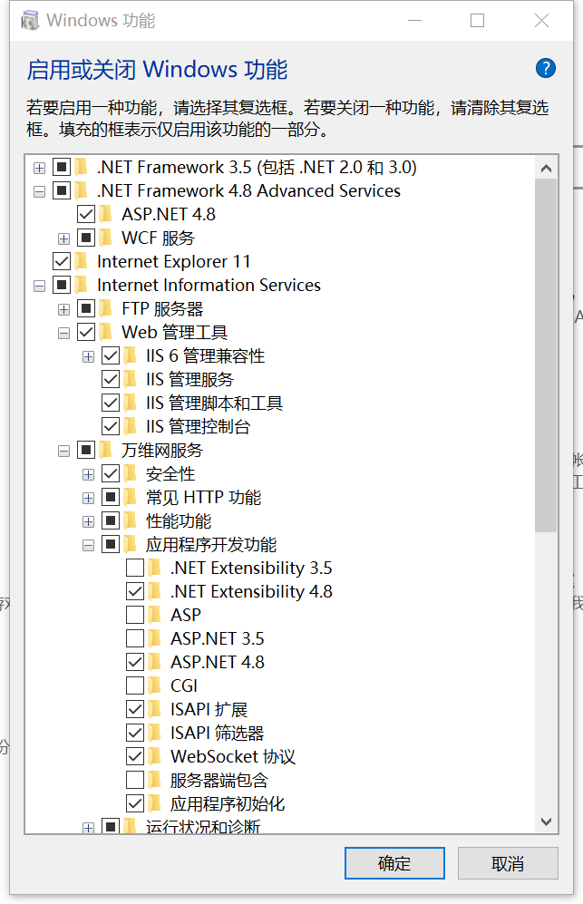Select the 常见 HTTP 功能 row text
583x904 pixels.
tap(204, 497)
